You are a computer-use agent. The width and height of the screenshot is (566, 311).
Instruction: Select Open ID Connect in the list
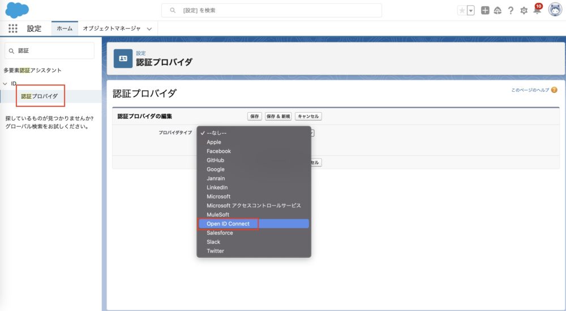[254, 224]
